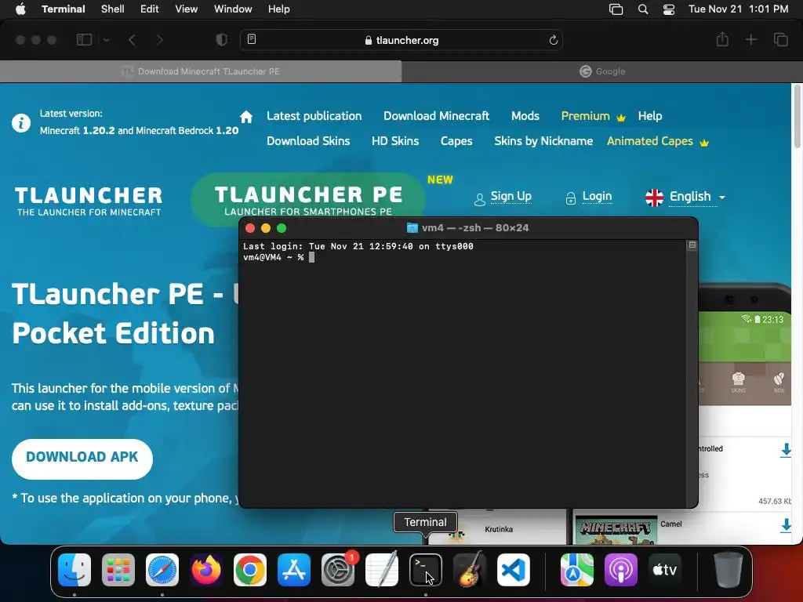This screenshot has width=803, height=602.
Task: Go back in Safari
Action: click(x=132, y=40)
